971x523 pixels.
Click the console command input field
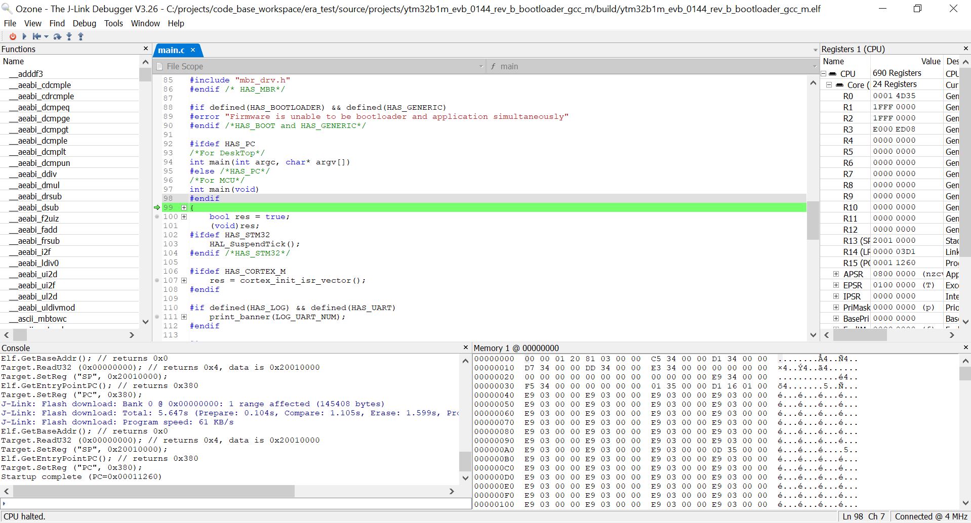(235, 504)
